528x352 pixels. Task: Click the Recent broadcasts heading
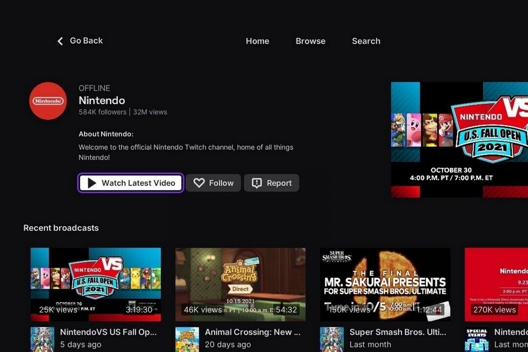tap(61, 228)
